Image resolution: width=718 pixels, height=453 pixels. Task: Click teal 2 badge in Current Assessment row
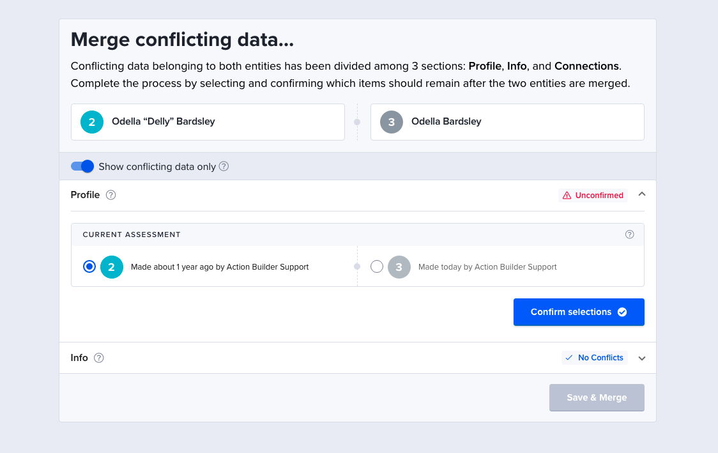click(112, 267)
